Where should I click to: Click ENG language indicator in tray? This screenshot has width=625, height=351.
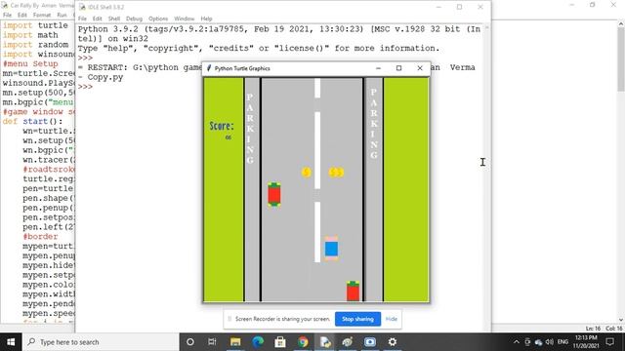[x=562, y=342]
